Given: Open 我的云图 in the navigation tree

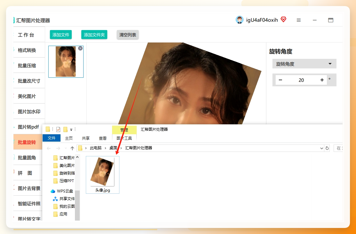Looking at the screenshot, I should [64, 206].
